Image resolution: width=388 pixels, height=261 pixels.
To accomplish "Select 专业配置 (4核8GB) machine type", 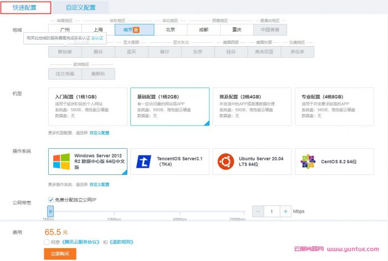I will click(334, 107).
